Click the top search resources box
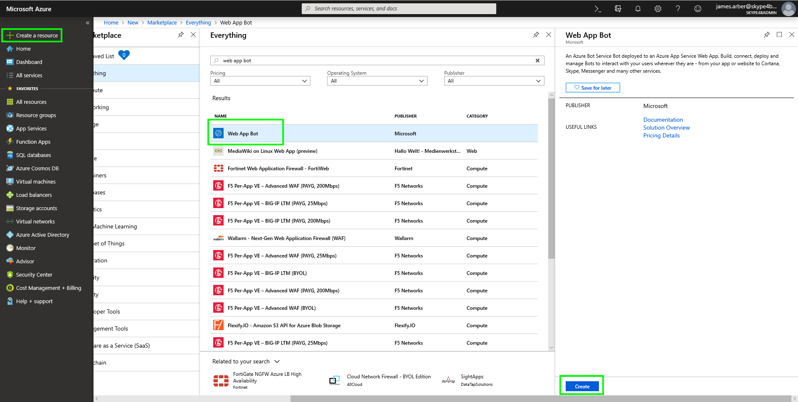The width and height of the screenshot is (798, 402). (x=399, y=9)
